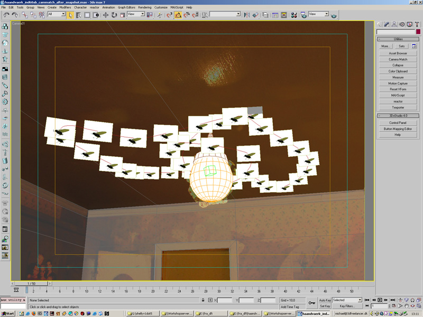
Task: Click the Quick Render teapot icon
Action: click(334, 16)
